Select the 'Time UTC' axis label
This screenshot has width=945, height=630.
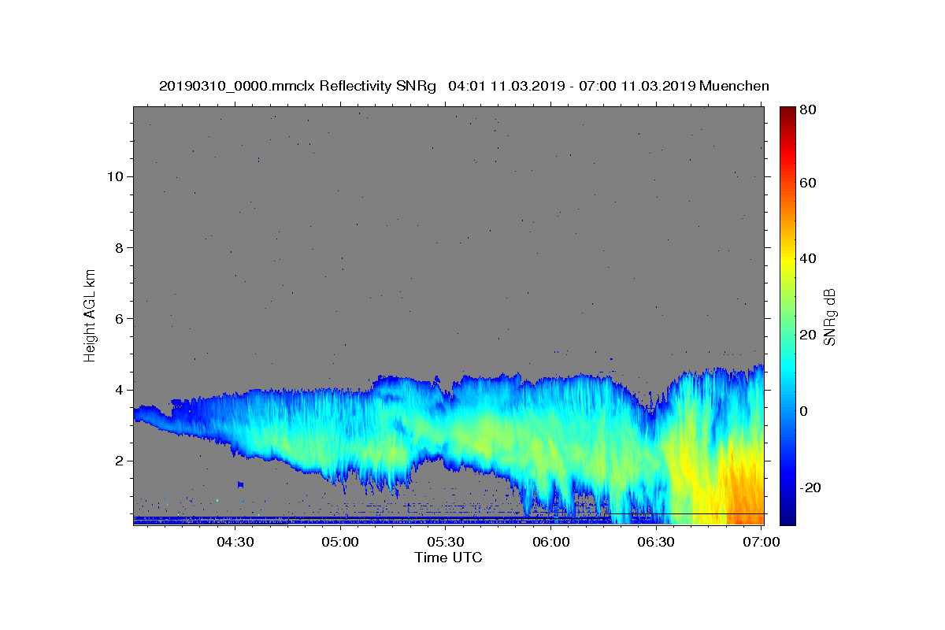tap(448, 558)
